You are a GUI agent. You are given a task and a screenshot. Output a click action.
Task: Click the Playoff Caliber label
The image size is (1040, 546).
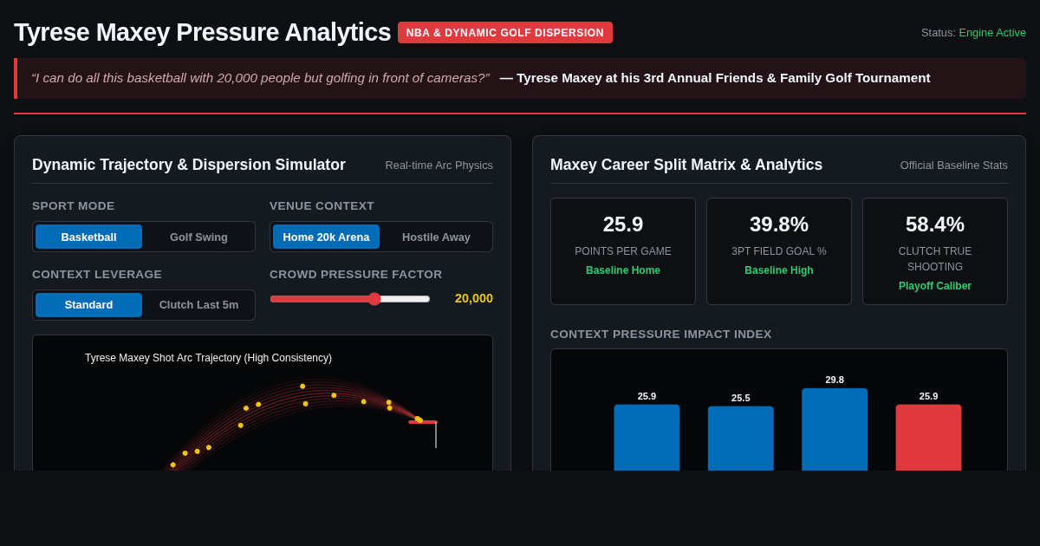[935, 286]
